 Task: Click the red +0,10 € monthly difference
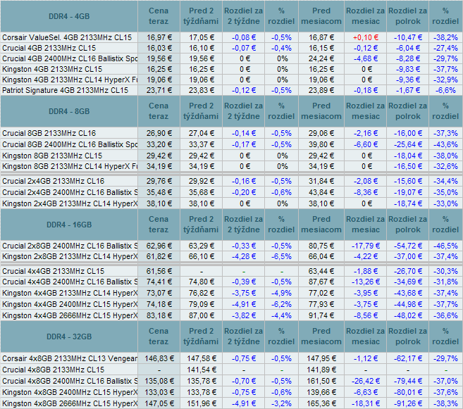(366, 37)
